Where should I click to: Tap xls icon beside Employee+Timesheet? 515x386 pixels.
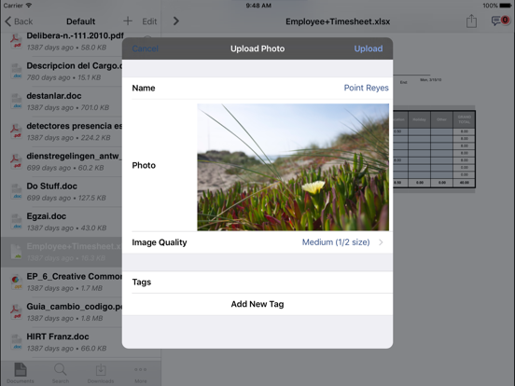[16, 252]
